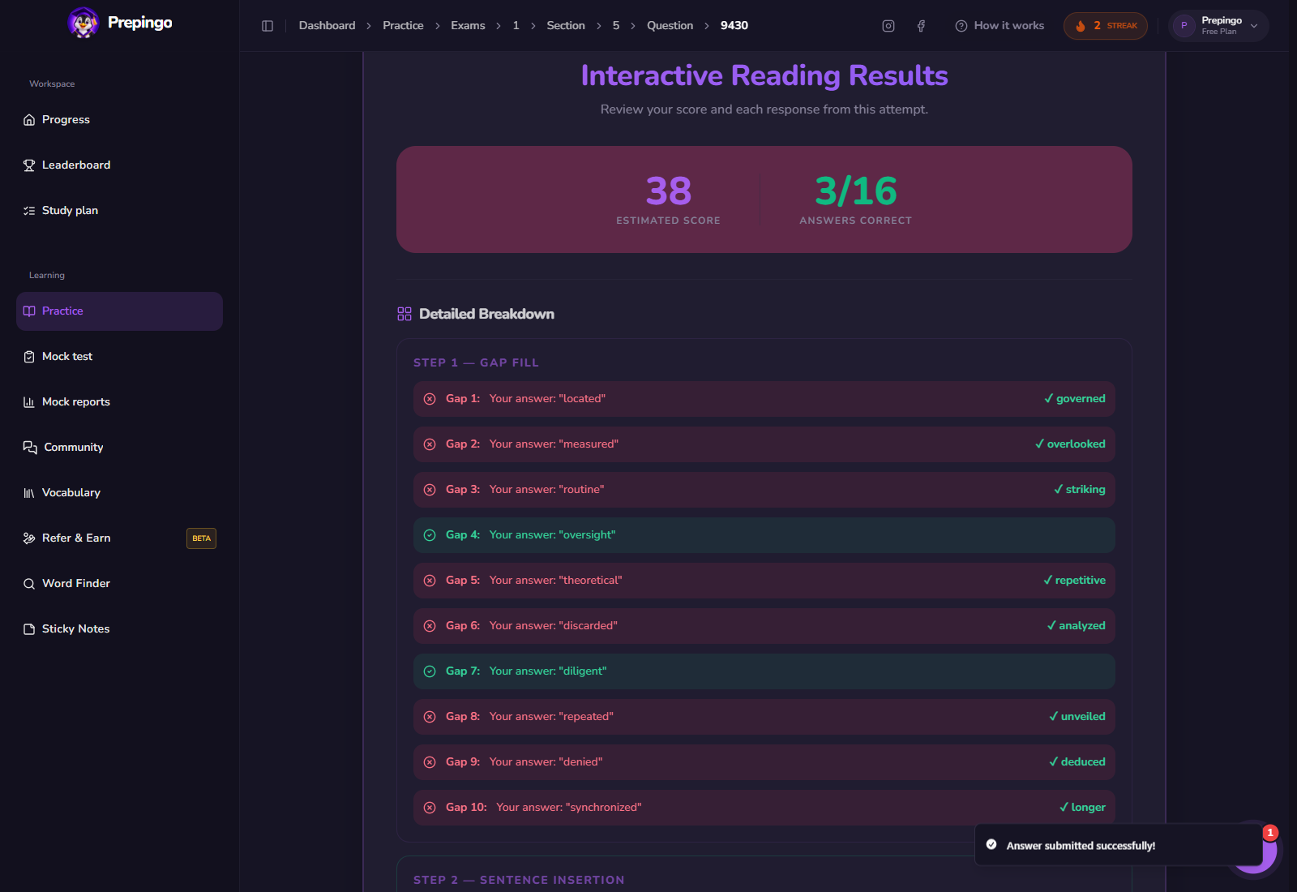
Task: Click the Mock test clipboard icon
Action: 29,357
